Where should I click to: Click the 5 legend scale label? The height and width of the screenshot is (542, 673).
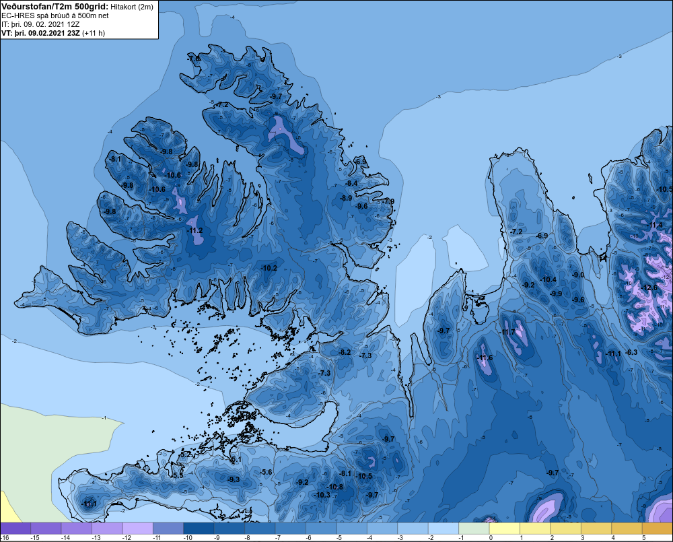pyautogui.click(x=644, y=538)
